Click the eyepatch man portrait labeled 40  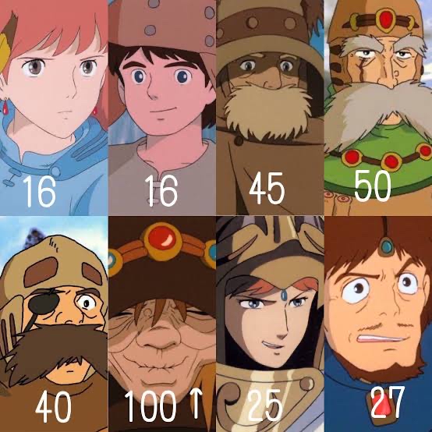[x=54, y=324]
